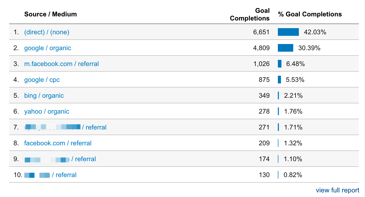
Task: Open the blurred referral link in row 10
Action: 50,175
